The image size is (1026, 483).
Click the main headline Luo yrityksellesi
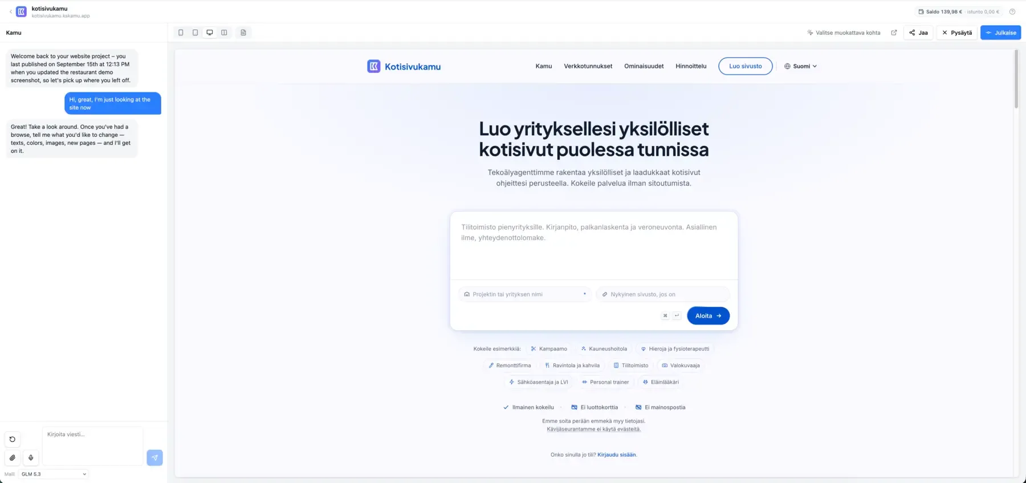tap(594, 139)
